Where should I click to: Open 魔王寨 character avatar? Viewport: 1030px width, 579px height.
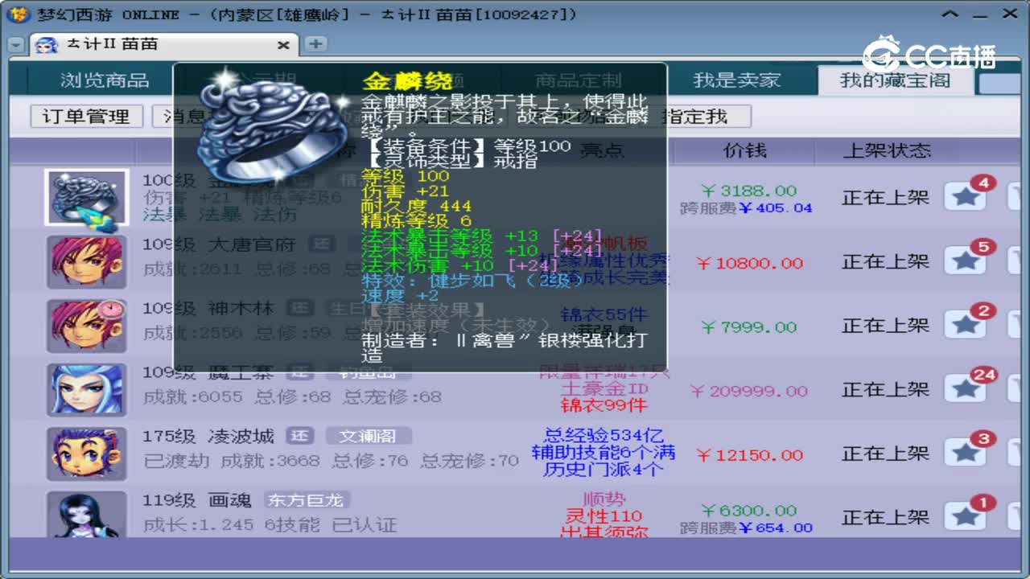pos(86,390)
